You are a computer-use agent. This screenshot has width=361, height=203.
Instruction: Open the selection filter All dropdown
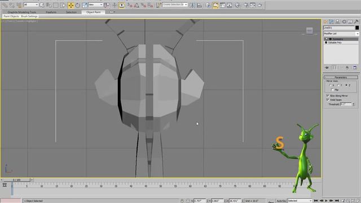[x=31, y=5]
